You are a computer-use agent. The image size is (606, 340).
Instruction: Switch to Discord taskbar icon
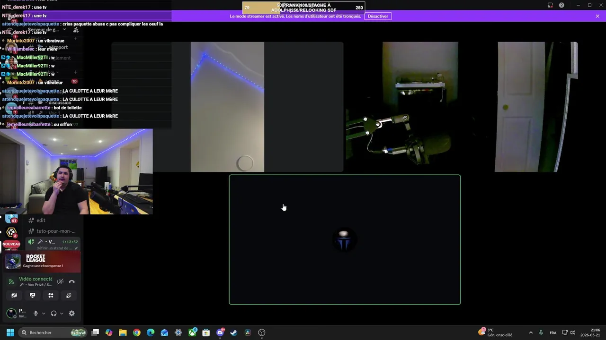[x=220, y=332]
